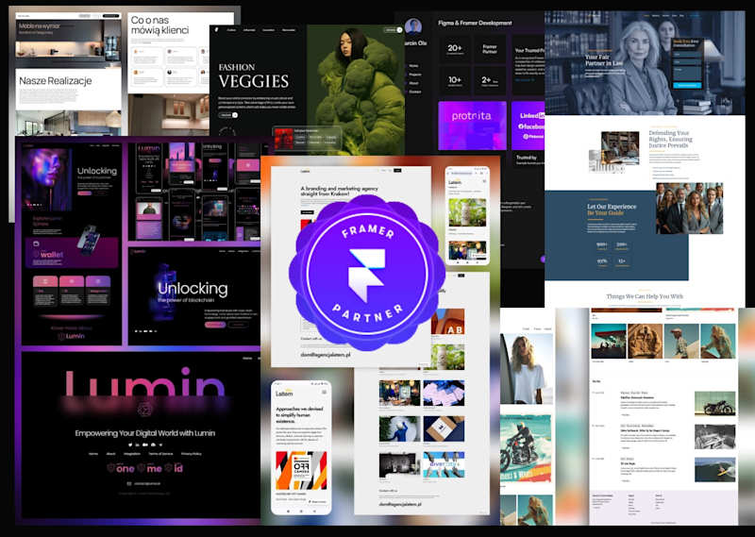Click the Fashion Veggies hero arrow button

227,115
